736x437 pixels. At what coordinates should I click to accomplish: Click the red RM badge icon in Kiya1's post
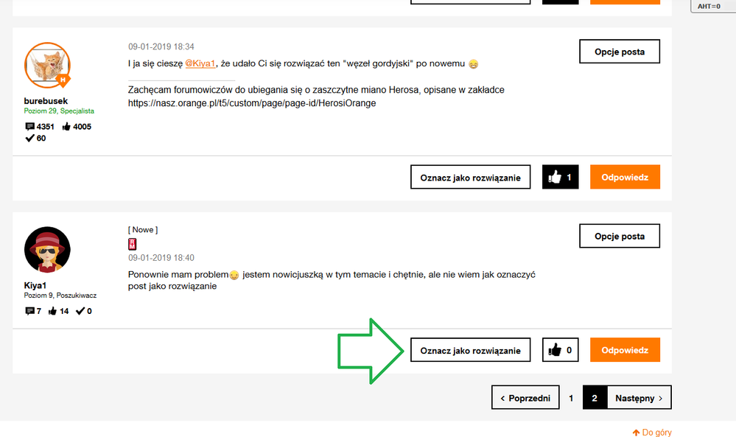[133, 244]
